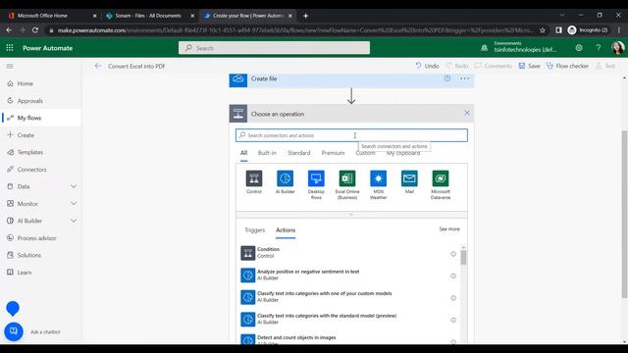Select the Desktop flows connector icon
628x353 pixels.
pyautogui.click(x=316, y=178)
